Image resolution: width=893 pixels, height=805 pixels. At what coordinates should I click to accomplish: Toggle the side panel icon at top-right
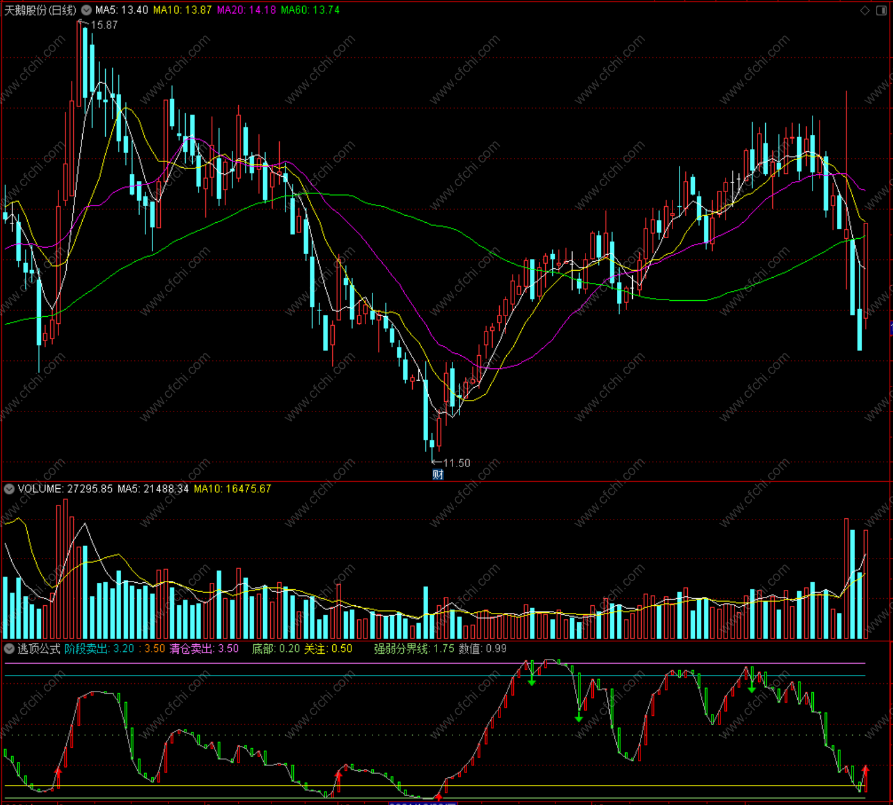[x=881, y=10]
